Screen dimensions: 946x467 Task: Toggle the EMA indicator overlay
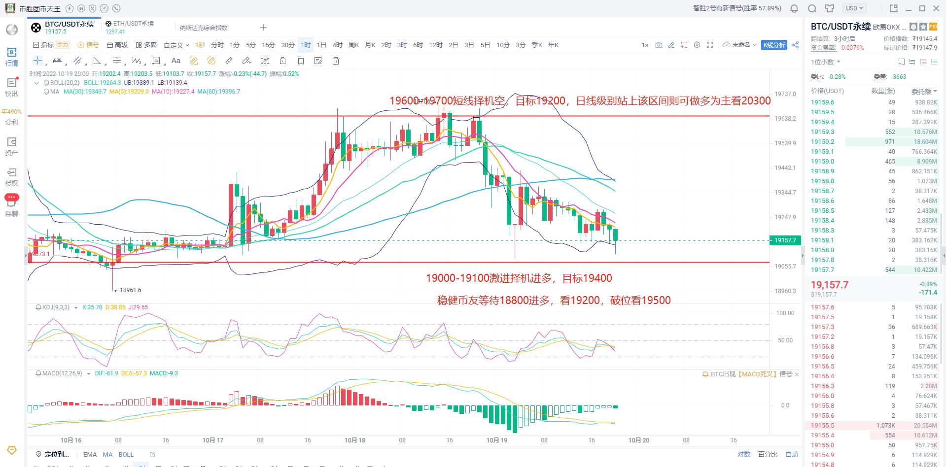point(90,454)
